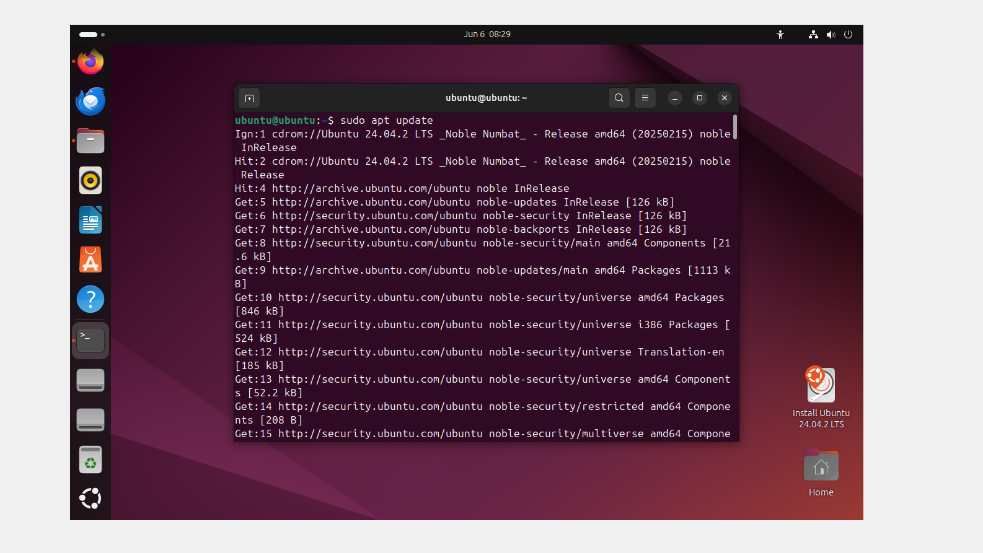
Task: Open the Trash from the dock
Action: pyautogui.click(x=90, y=459)
